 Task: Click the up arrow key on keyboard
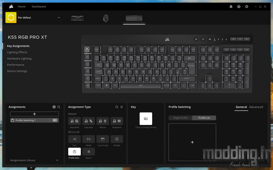(209, 79)
